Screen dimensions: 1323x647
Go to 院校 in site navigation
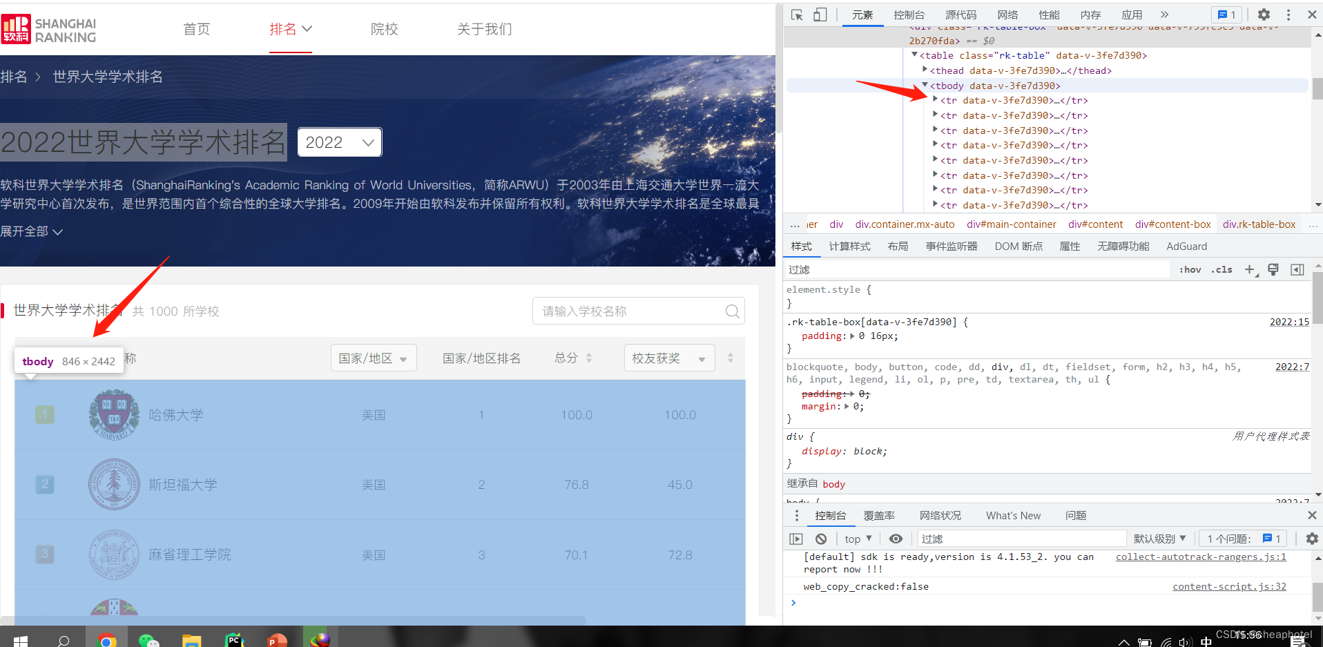385,29
